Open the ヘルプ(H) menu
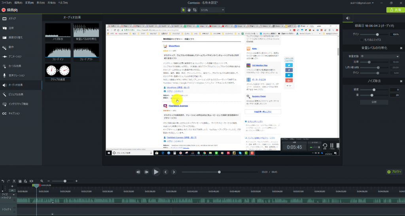The height and width of the screenshot is (216, 405). click(x=63, y=3)
